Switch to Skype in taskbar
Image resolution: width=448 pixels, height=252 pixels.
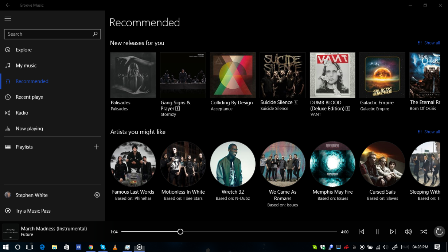103,247
